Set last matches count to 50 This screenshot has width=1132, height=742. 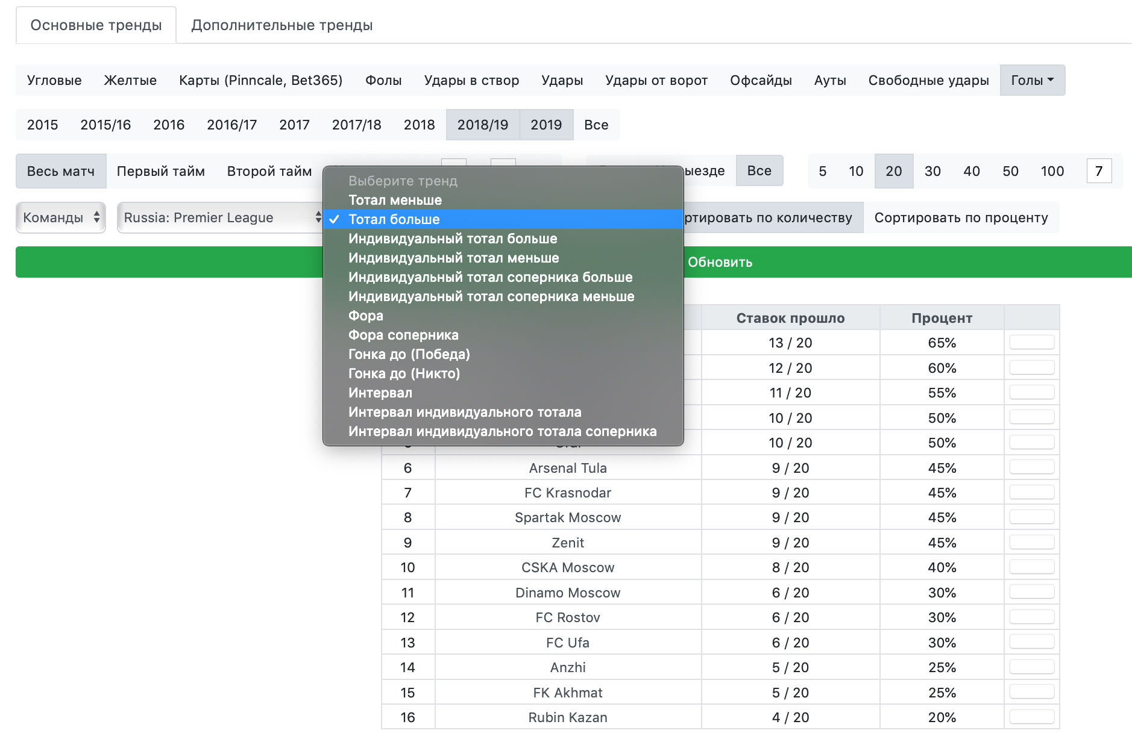[1010, 171]
